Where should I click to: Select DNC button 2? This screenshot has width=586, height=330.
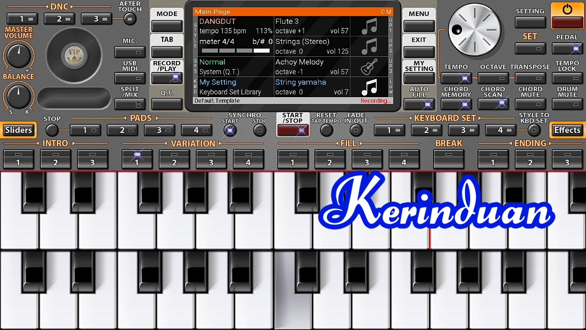(x=59, y=19)
